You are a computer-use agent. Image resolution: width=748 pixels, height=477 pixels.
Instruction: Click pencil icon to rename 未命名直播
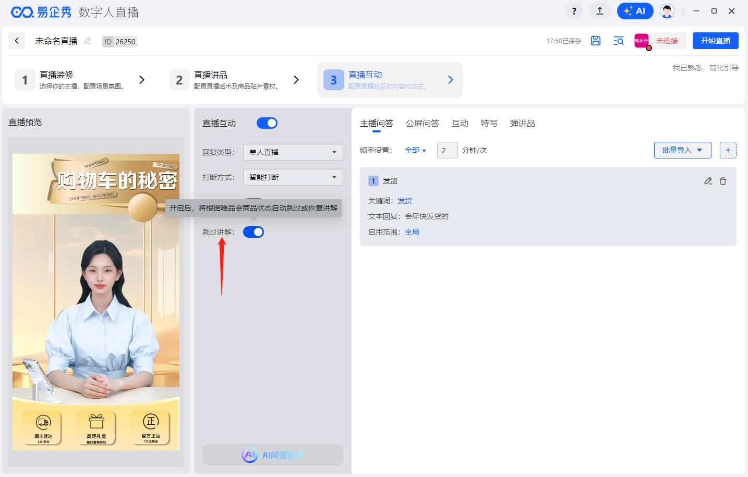pos(88,41)
